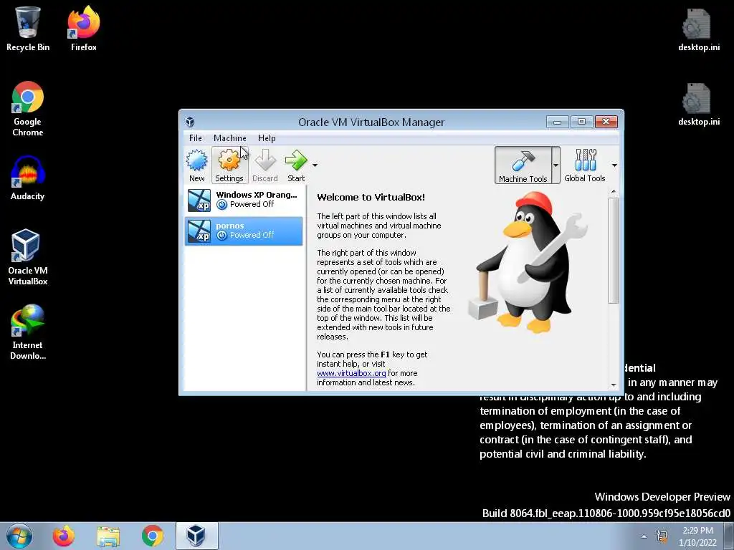
Task: Click the welcome pane vertical scrollbar thumb
Action: 614,250
